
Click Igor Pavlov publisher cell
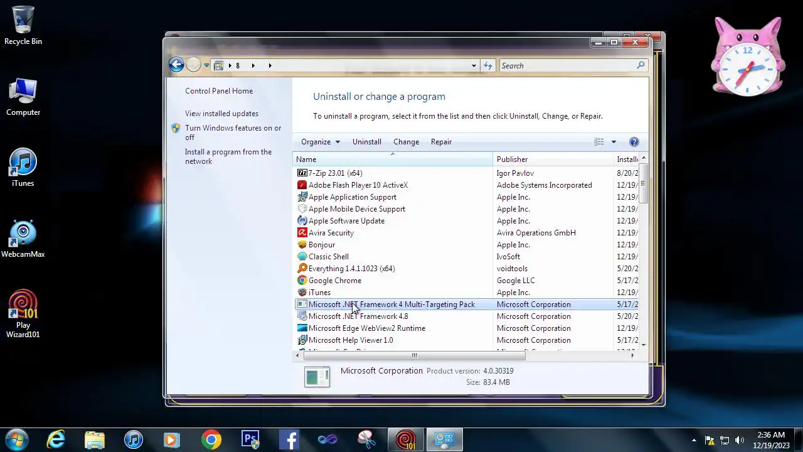coord(515,173)
